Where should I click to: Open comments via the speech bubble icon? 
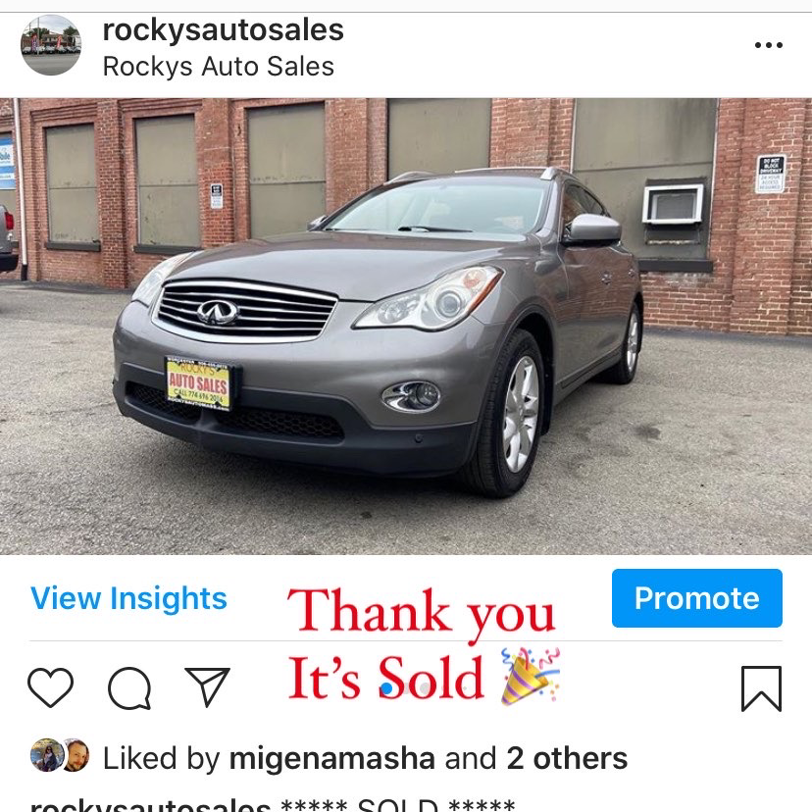129,687
